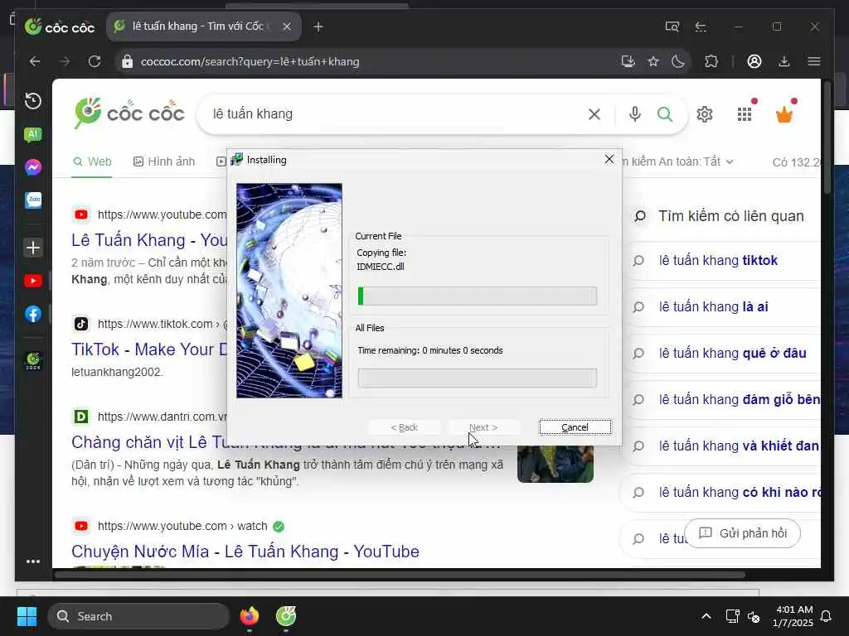Click the orange crown rewards icon
This screenshot has height=636, width=849.
click(x=784, y=114)
